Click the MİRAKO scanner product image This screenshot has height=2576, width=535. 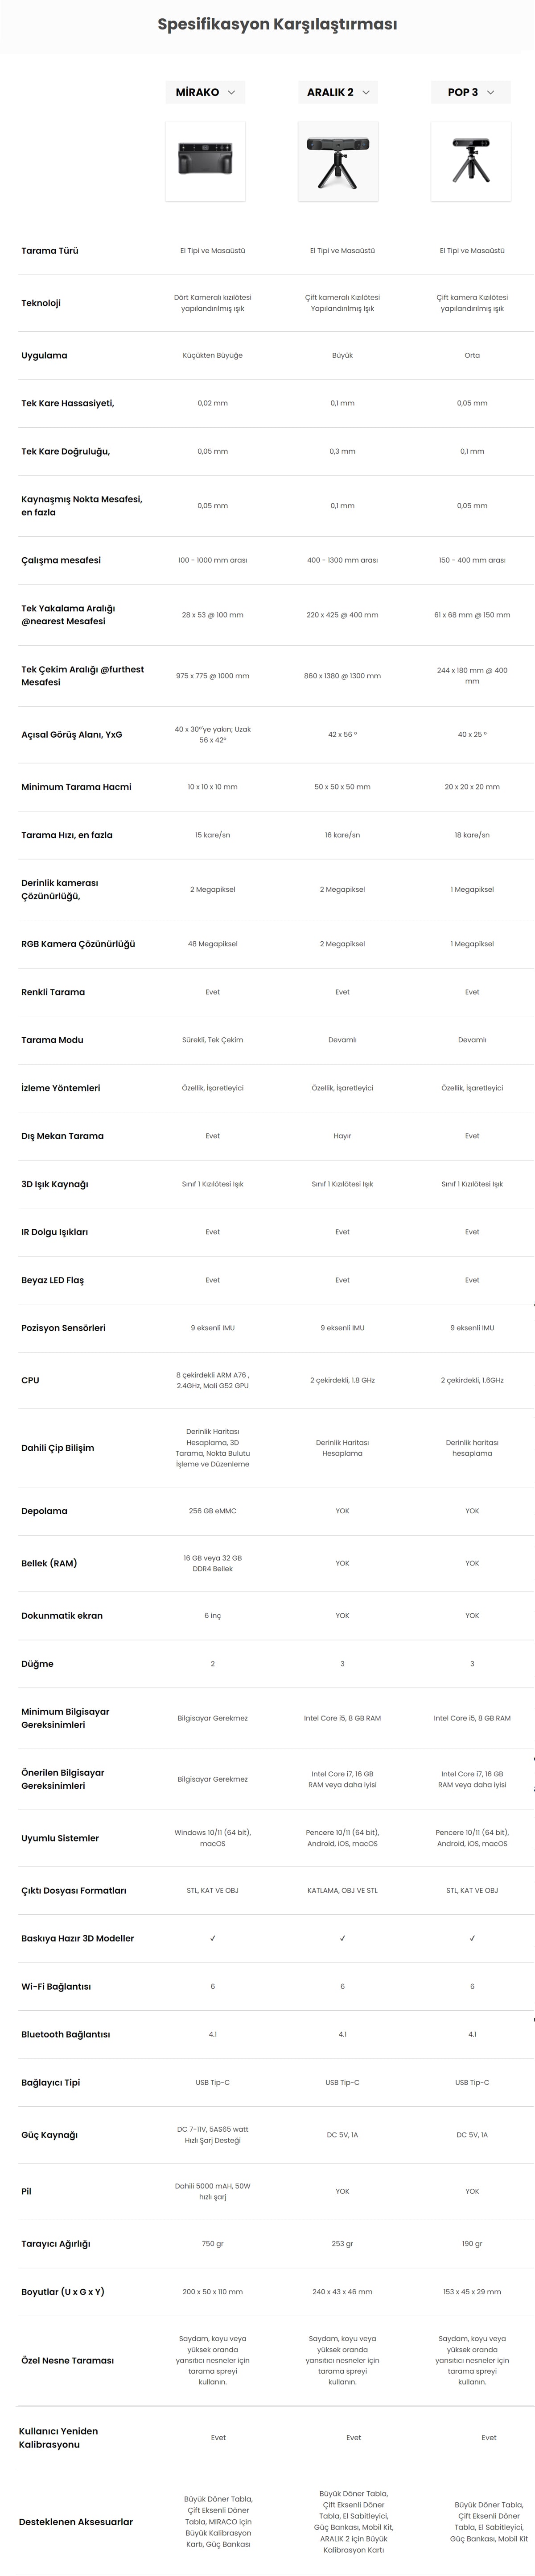click(x=205, y=161)
